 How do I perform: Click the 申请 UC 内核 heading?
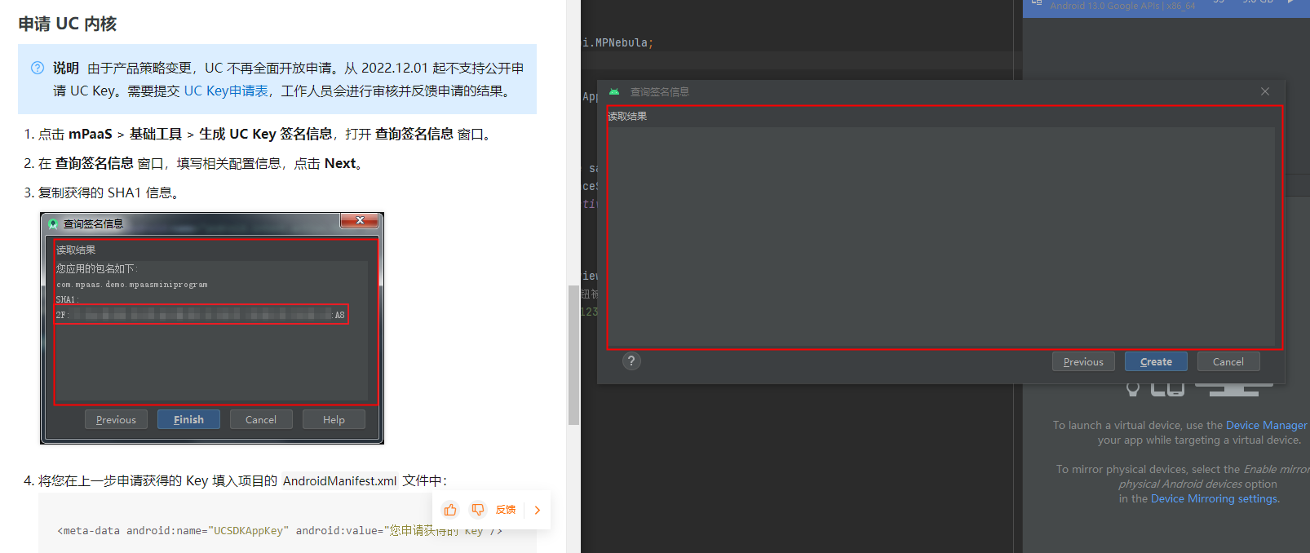pyautogui.click(x=68, y=24)
